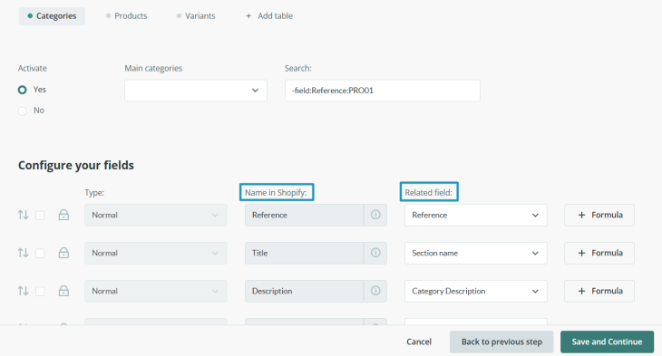Click the info icon beside the Description name field
The image size is (662, 356).
pos(375,291)
